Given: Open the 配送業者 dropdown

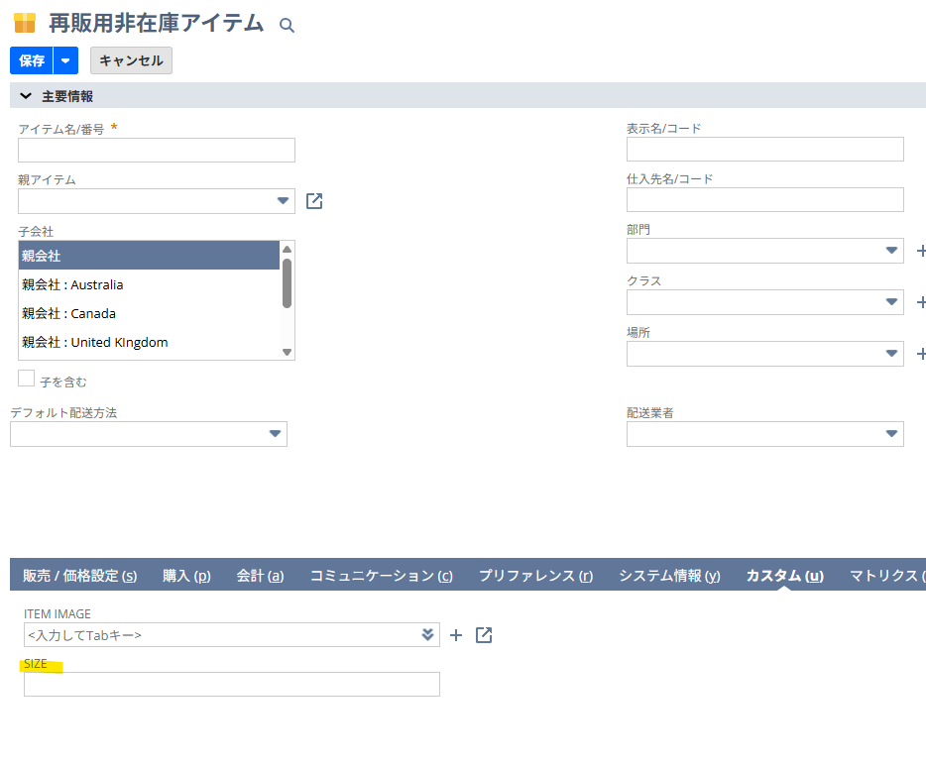Looking at the screenshot, I should (890, 434).
